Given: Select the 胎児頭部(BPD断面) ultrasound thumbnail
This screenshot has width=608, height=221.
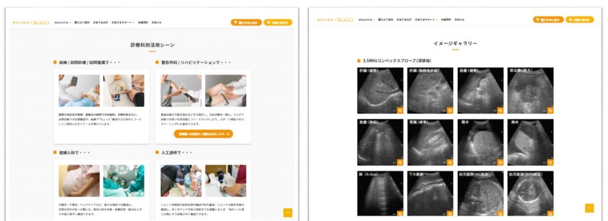Looking at the screenshot, I should (x=530, y=194).
